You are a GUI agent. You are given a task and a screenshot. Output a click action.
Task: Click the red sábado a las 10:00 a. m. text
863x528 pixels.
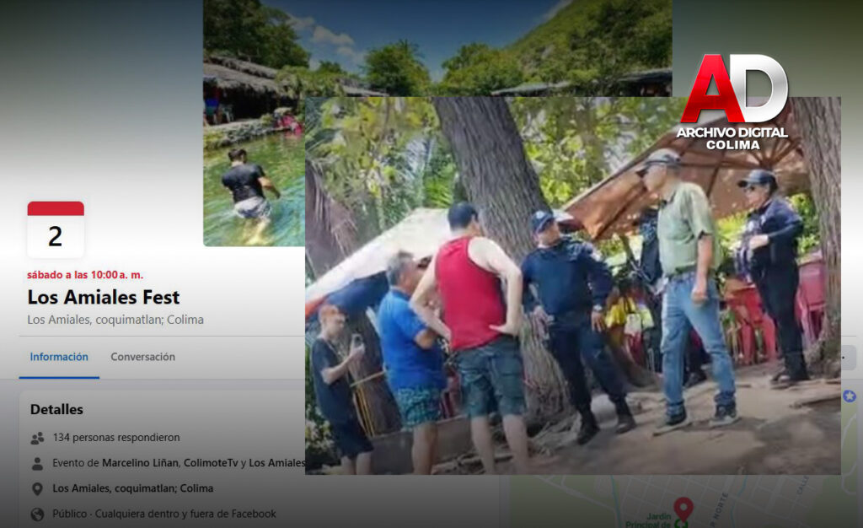click(x=84, y=275)
